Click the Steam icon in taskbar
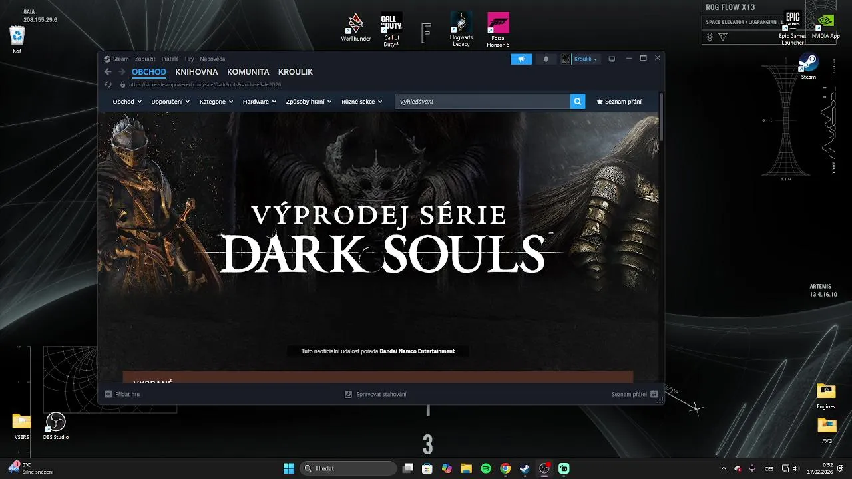The height and width of the screenshot is (479, 852). [x=525, y=468]
